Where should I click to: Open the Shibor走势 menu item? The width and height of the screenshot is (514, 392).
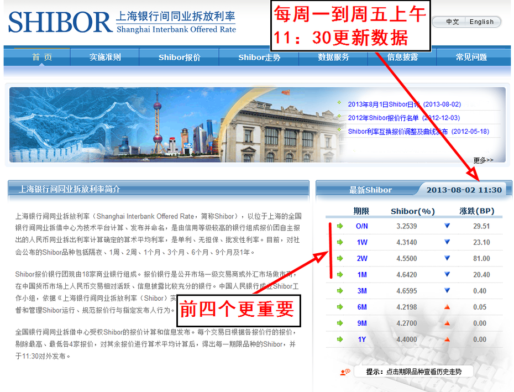(259, 57)
